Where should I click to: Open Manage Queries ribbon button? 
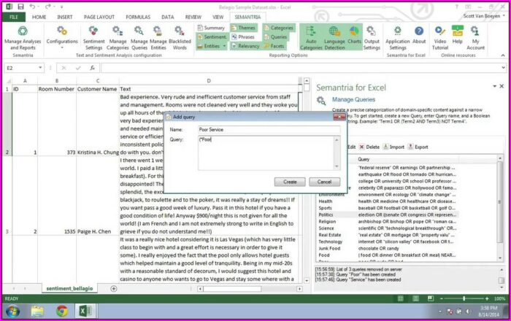coord(139,39)
